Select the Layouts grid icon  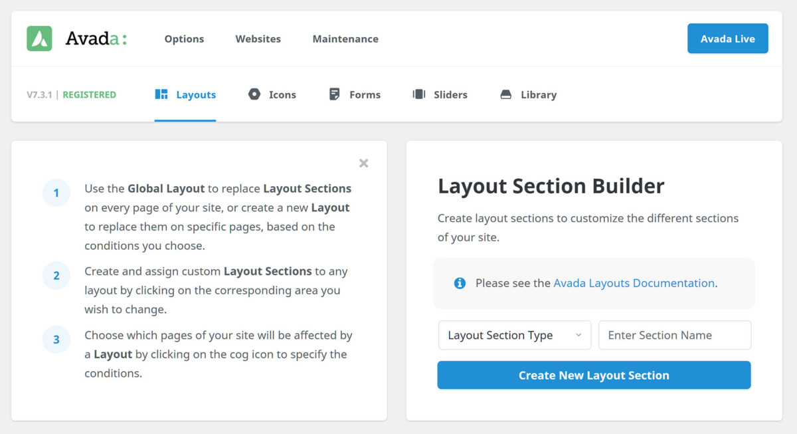[x=161, y=94]
